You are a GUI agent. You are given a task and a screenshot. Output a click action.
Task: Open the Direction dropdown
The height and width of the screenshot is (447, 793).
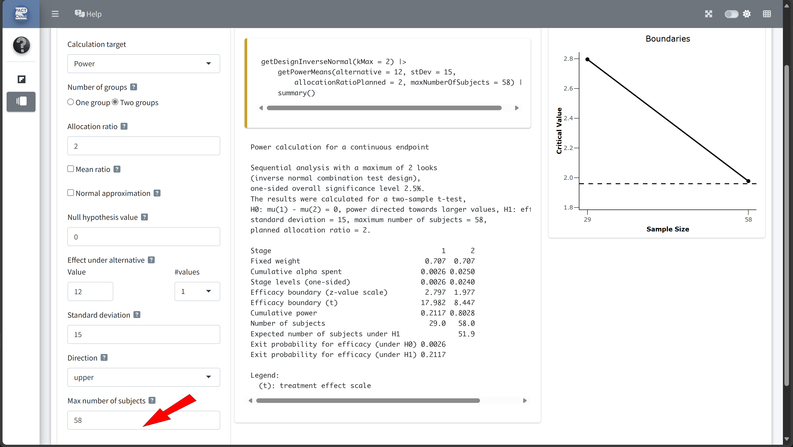[x=144, y=377]
